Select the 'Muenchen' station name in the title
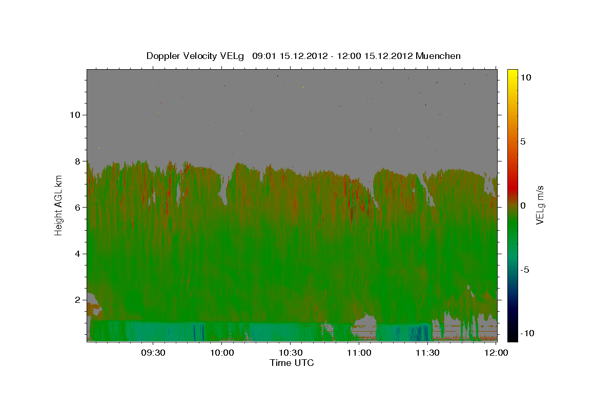This screenshot has height=410, width=615. click(x=438, y=56)
